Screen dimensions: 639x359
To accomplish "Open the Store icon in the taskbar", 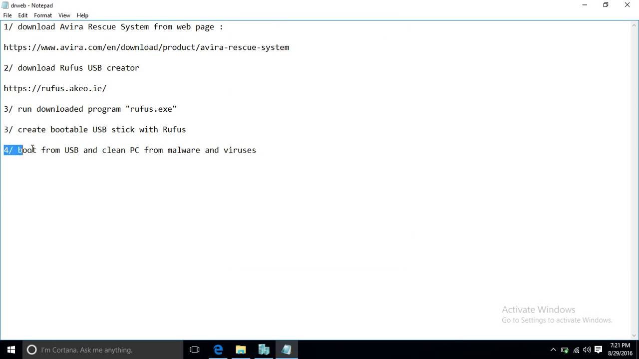I will (x=264, y=350).
